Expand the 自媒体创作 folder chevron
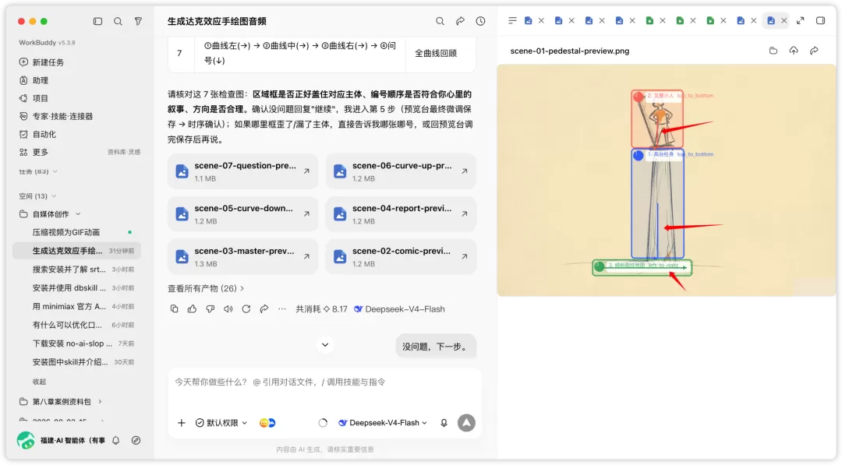 click(x=79, y=214)
